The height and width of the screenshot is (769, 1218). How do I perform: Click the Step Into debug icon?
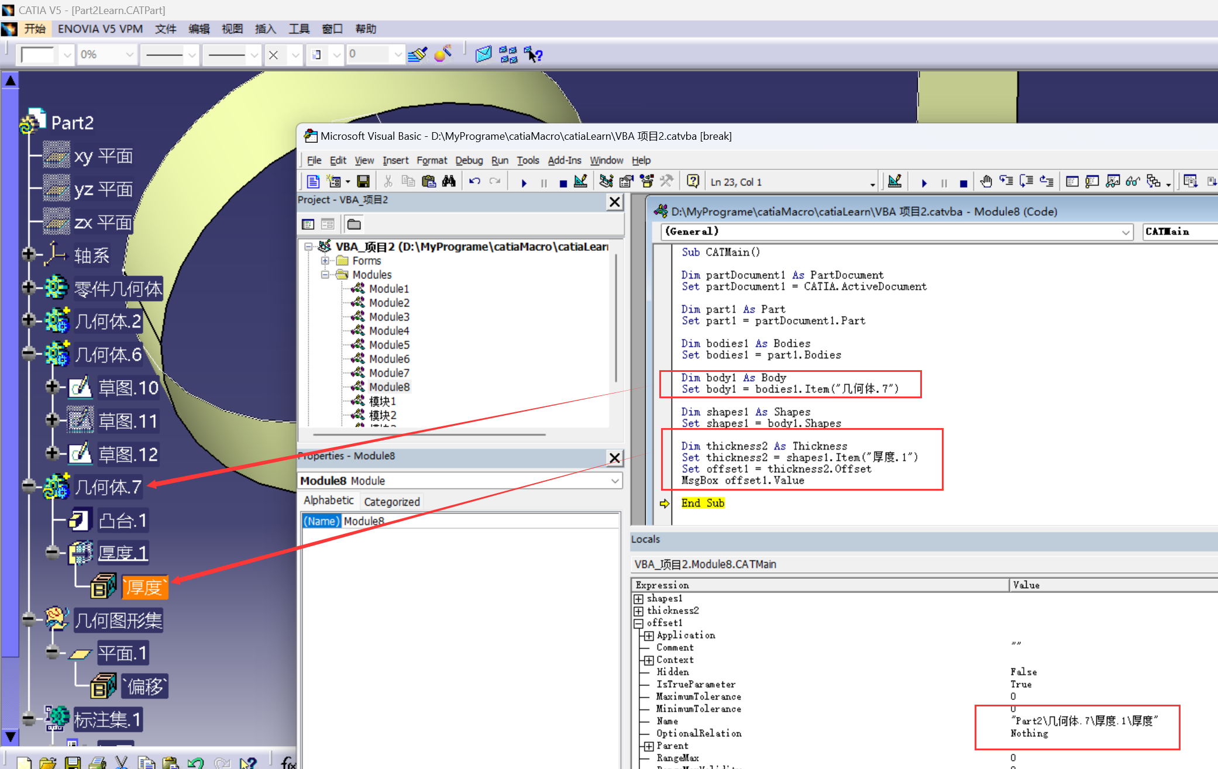point(1006,182)
